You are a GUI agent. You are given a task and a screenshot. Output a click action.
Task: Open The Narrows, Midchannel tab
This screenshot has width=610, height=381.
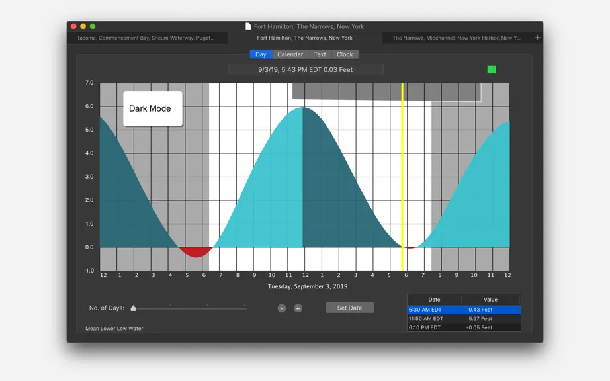[x=456, y=38]
